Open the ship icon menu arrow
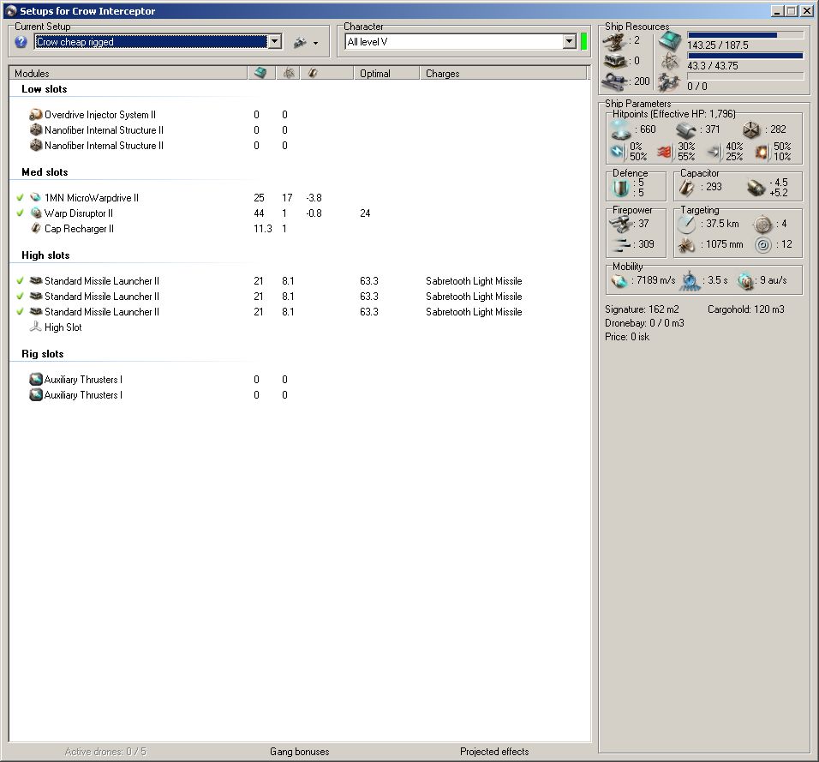819x762 pixels. click(x=315, y=43)
